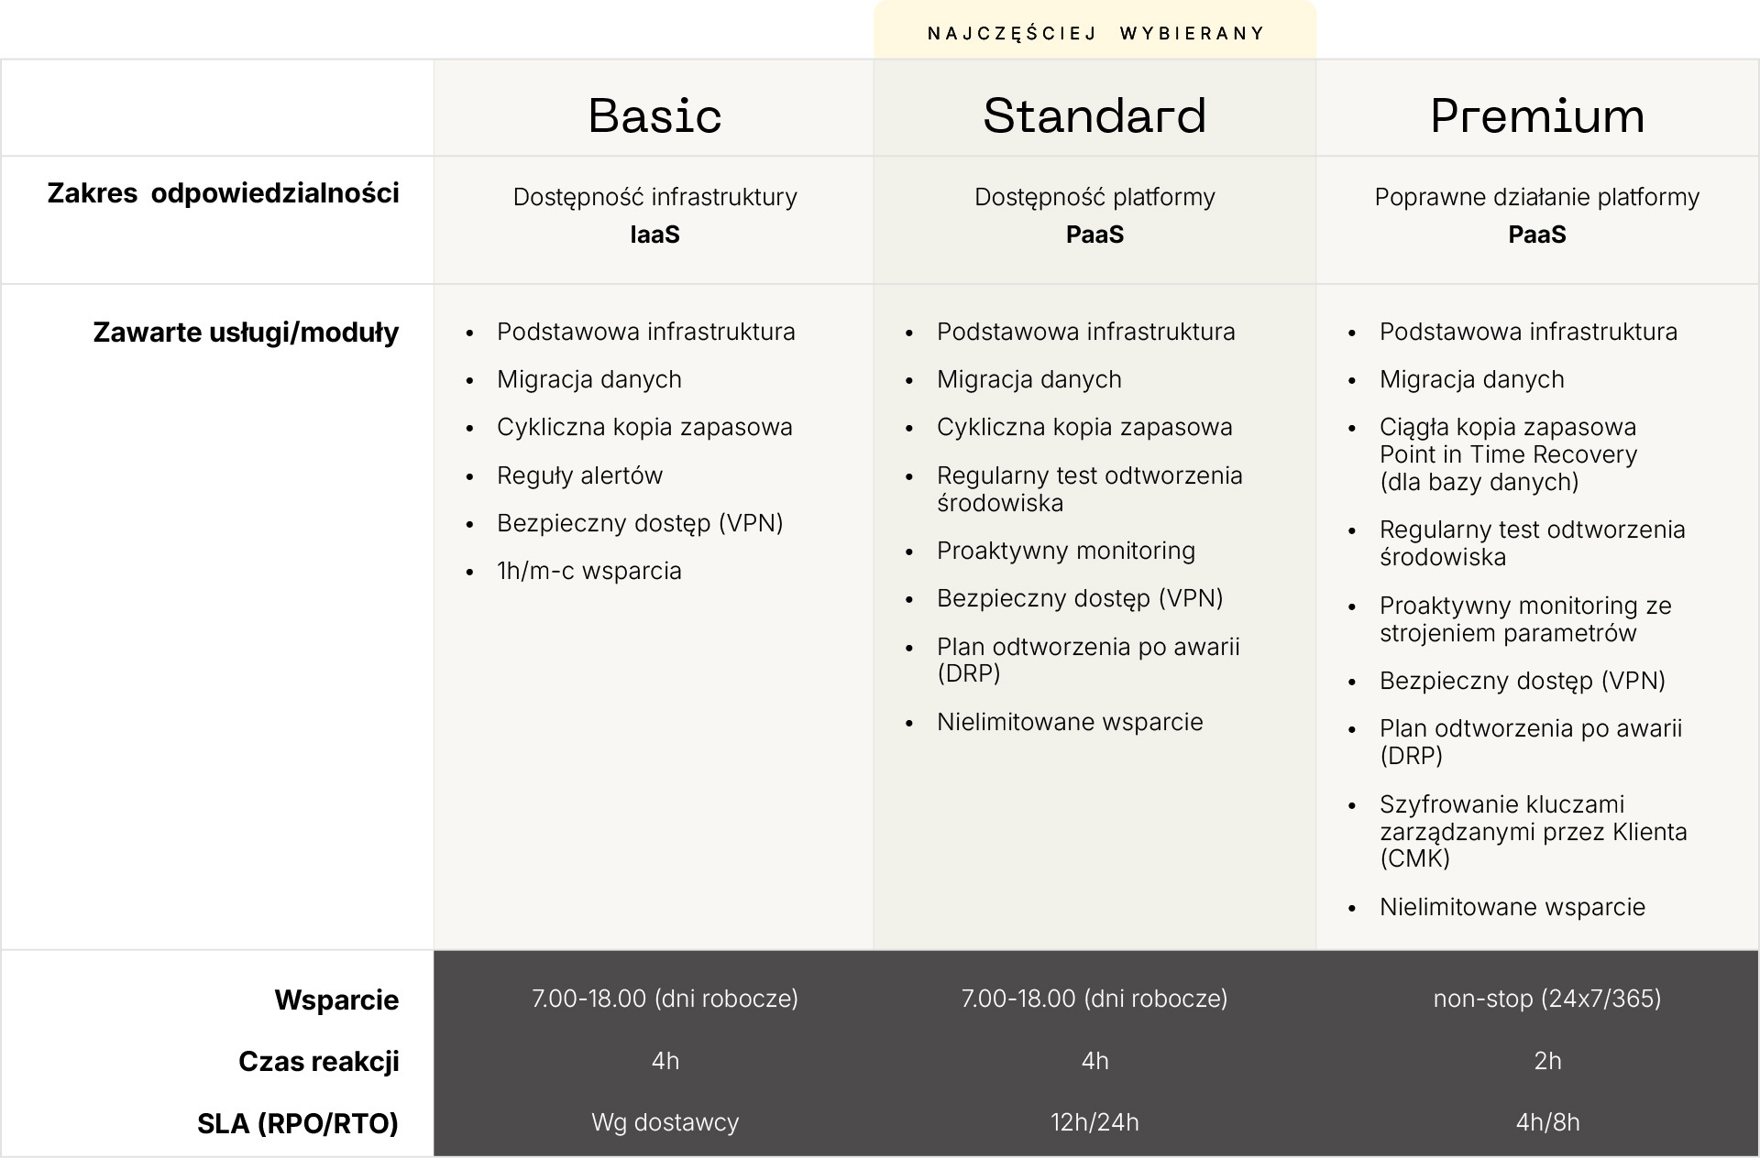Click SLA (RPO/RTO) row label
Screen dimensions: 1760x1158
pos(298,1123)
